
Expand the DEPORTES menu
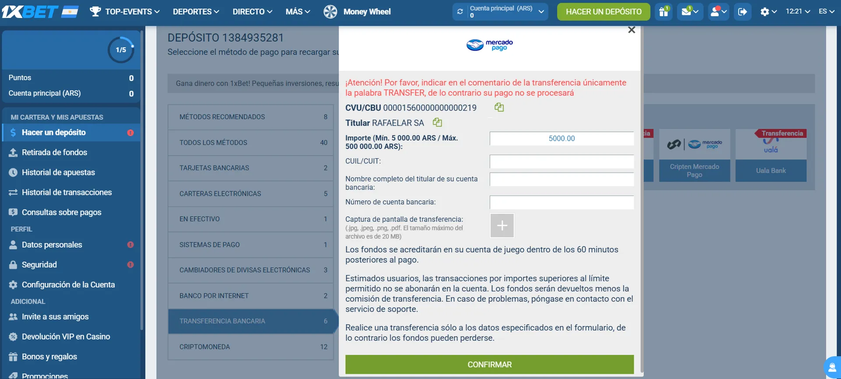pyautogui.click(x=196, y=12)
